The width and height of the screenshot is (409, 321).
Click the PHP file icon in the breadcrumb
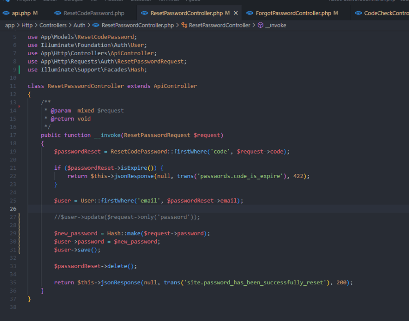click(x=96, y=25)
